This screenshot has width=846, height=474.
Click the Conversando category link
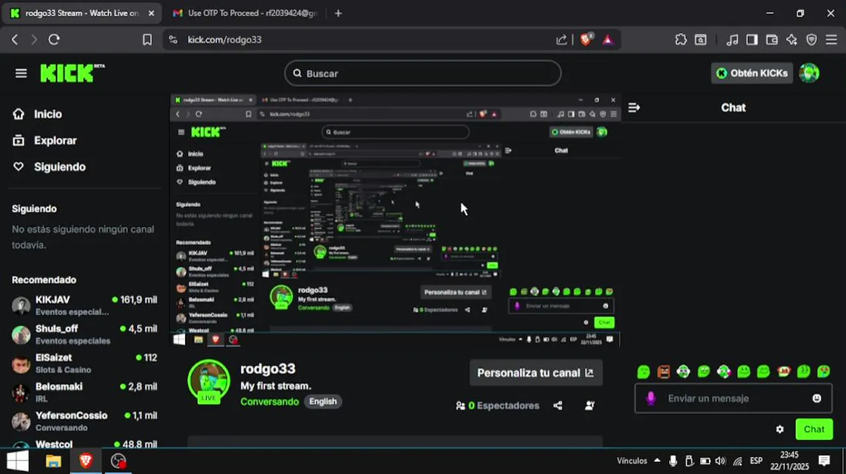tap(269, 402)
